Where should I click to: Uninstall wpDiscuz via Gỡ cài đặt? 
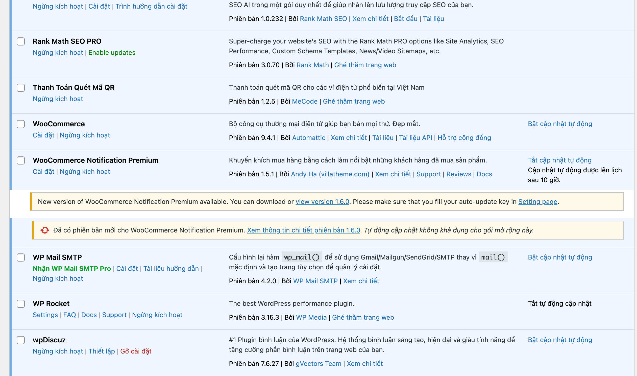(x=136, y=351)
